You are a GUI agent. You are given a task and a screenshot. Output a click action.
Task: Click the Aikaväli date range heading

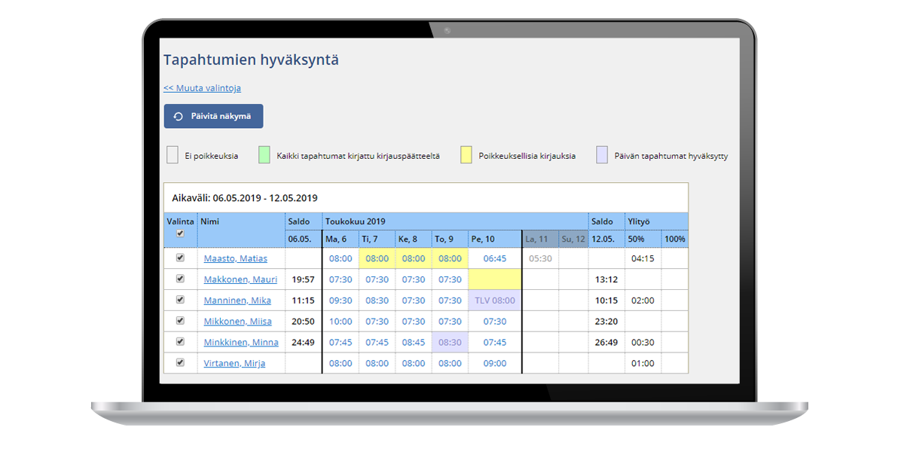click(245, 198)
